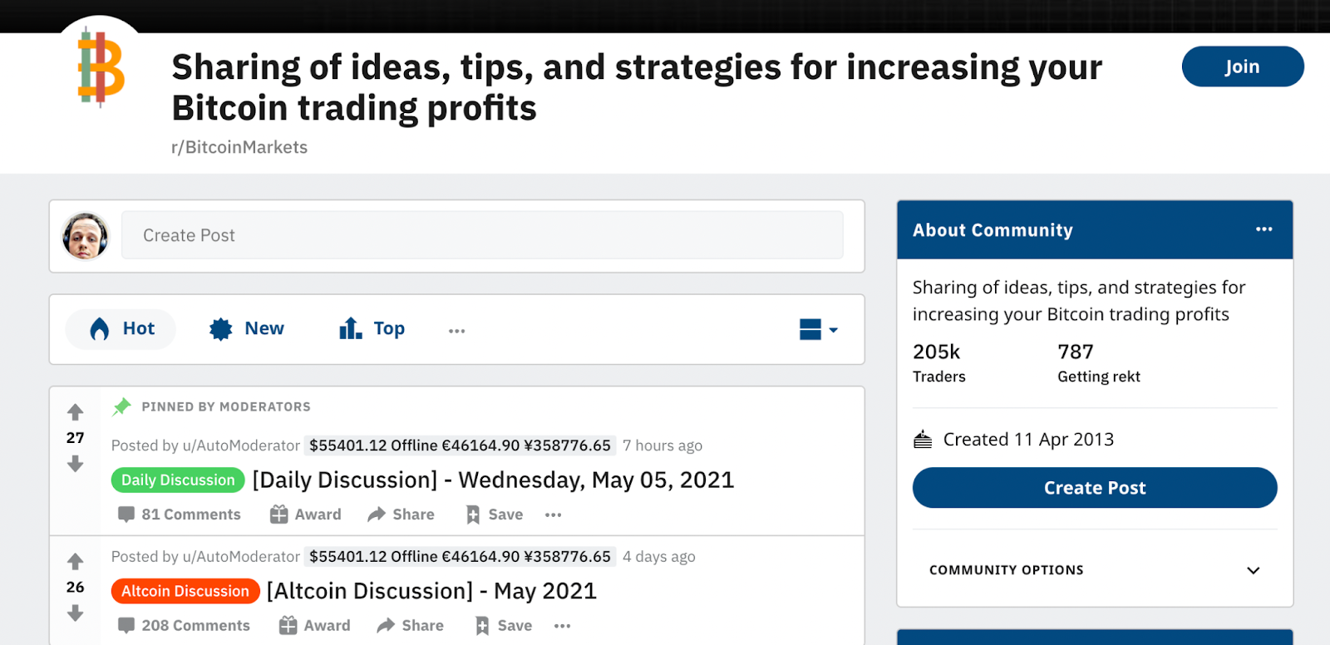Switch to Top sorted posts

tap(372, 329)
